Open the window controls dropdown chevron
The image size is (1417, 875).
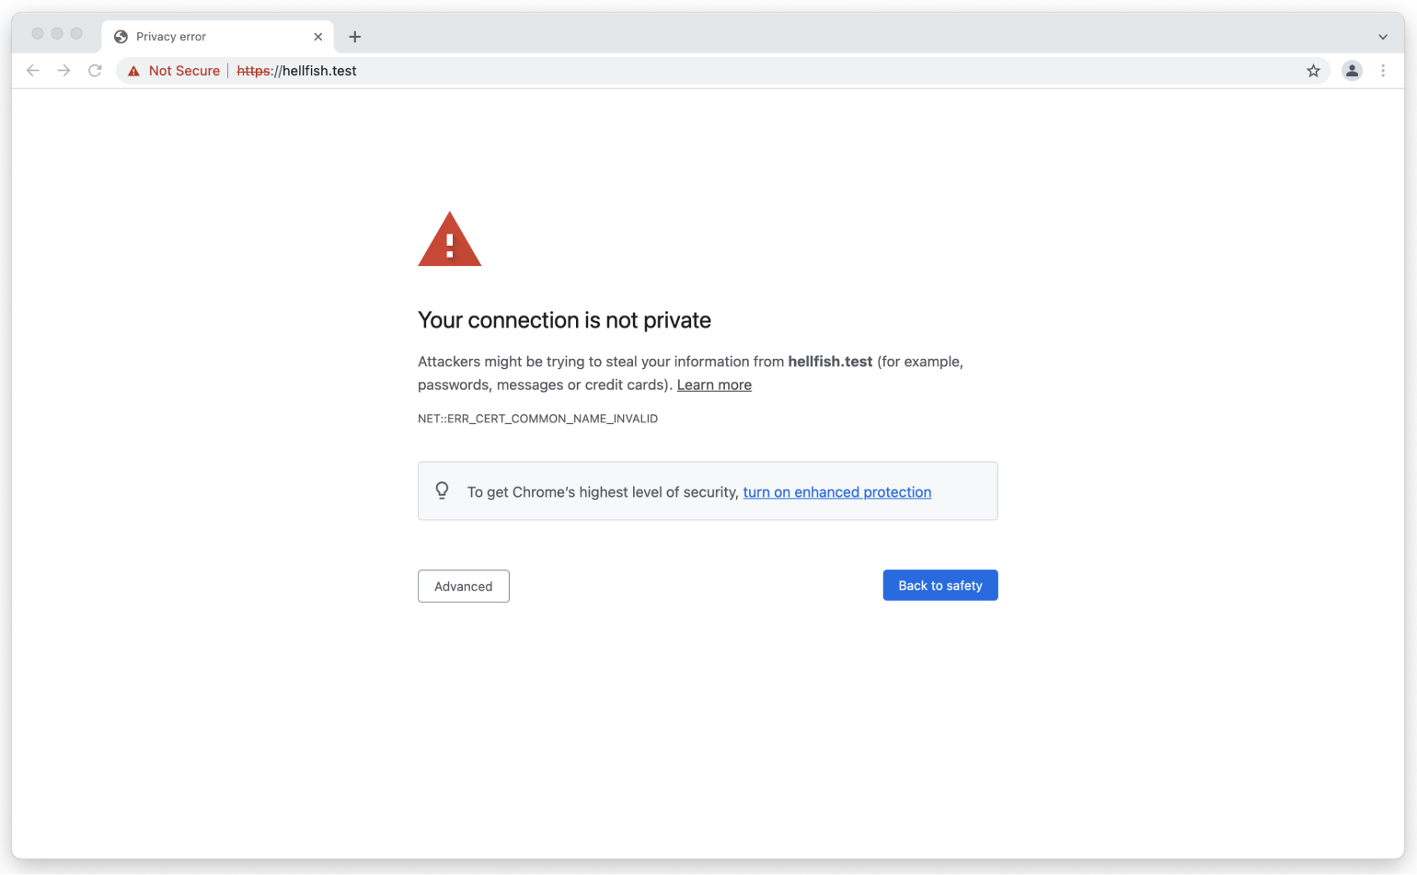coord(1382,36)
